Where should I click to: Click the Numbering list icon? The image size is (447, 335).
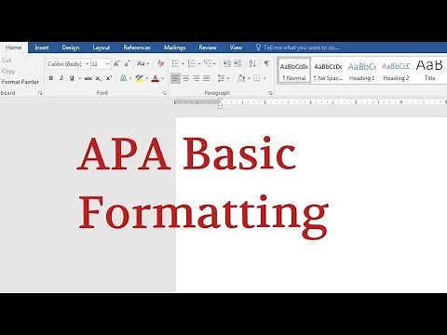pyautogui.click(x=191, y=63)
